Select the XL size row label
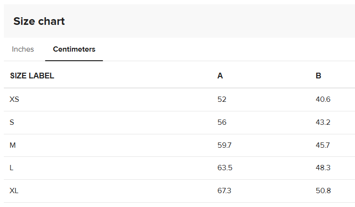 pos(14,191)
